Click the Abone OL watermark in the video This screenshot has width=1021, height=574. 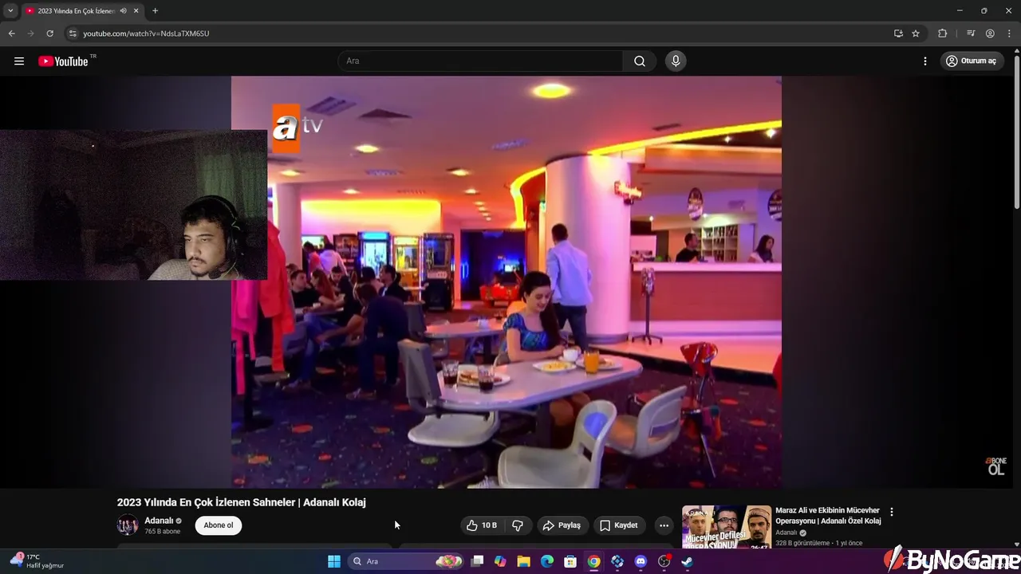tap(996, 466)
